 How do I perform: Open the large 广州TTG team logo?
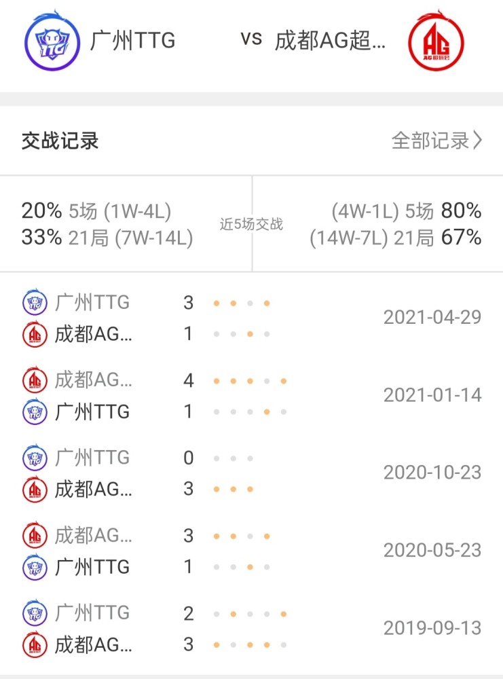pos(52,41)
